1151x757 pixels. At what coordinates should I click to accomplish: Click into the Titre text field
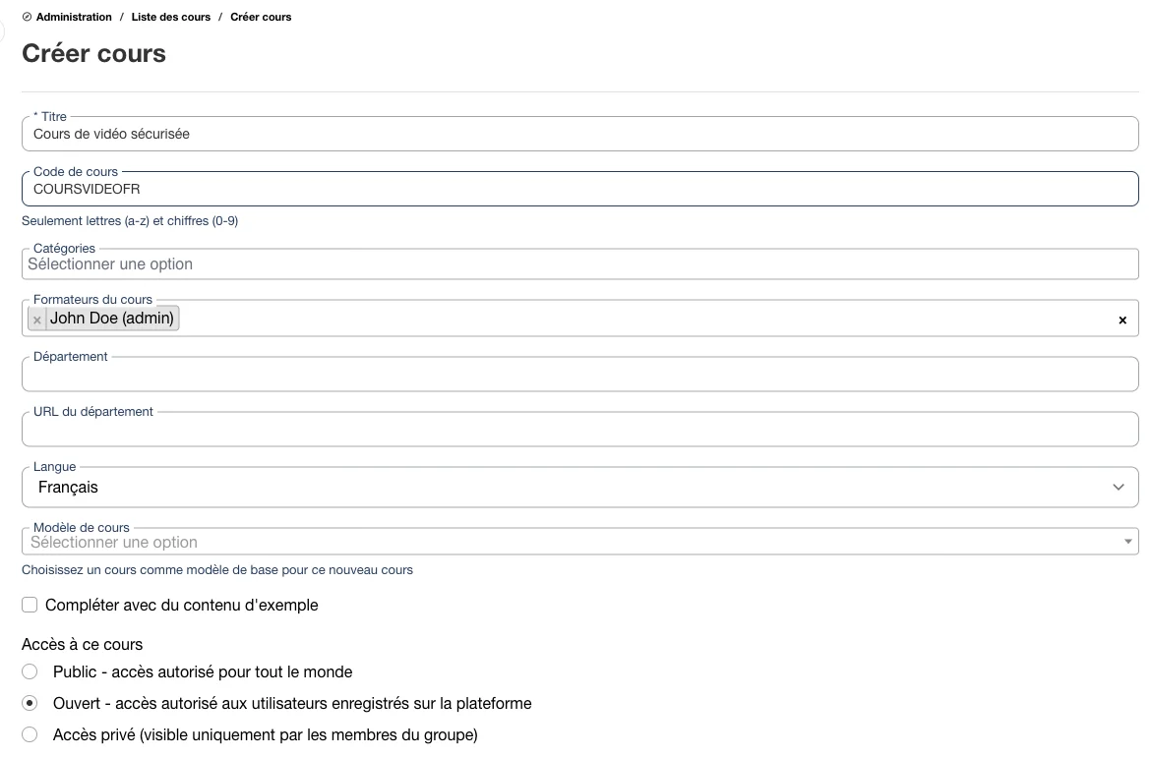(579, 135)
